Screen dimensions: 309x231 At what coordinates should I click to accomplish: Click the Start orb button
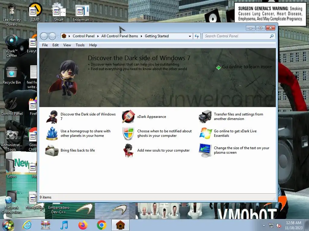point(8,225)
